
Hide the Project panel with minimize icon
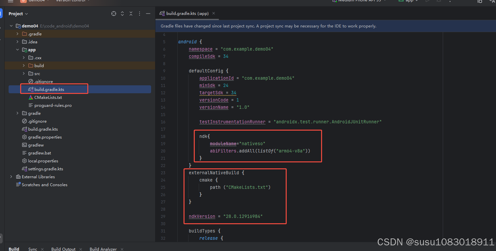148,14
